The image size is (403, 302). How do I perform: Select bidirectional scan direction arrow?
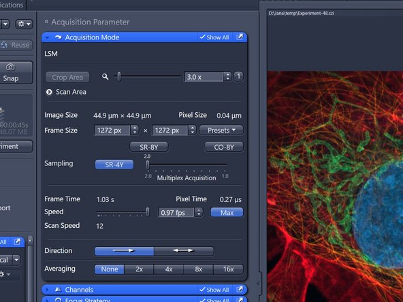click(184, 250)
